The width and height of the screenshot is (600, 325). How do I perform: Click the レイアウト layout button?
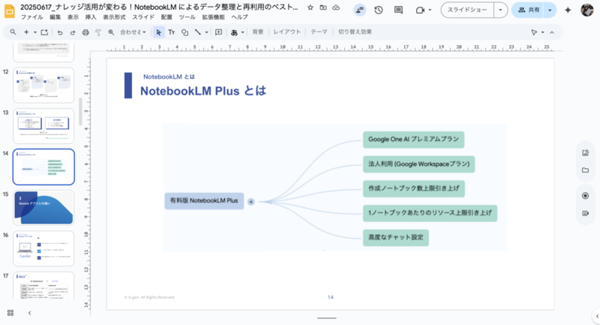tap(287, 32)
